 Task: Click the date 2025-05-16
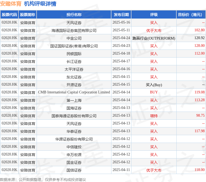click(121, 22)
